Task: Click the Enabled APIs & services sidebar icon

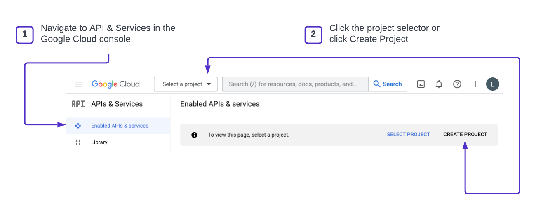Action: coord(78,126)
